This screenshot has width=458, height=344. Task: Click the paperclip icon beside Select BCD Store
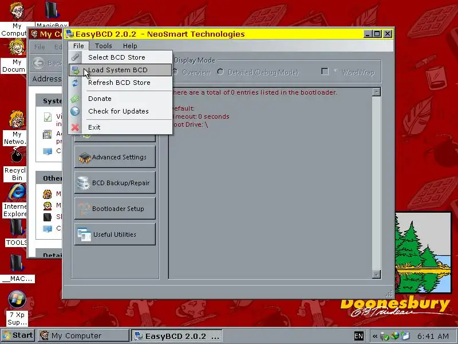[x=76, y=57]
